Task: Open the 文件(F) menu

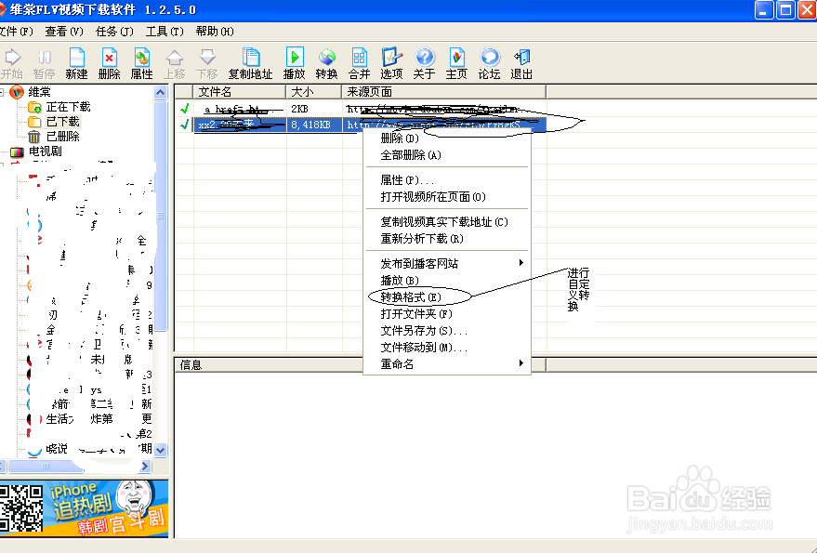Action: (16, 32)
